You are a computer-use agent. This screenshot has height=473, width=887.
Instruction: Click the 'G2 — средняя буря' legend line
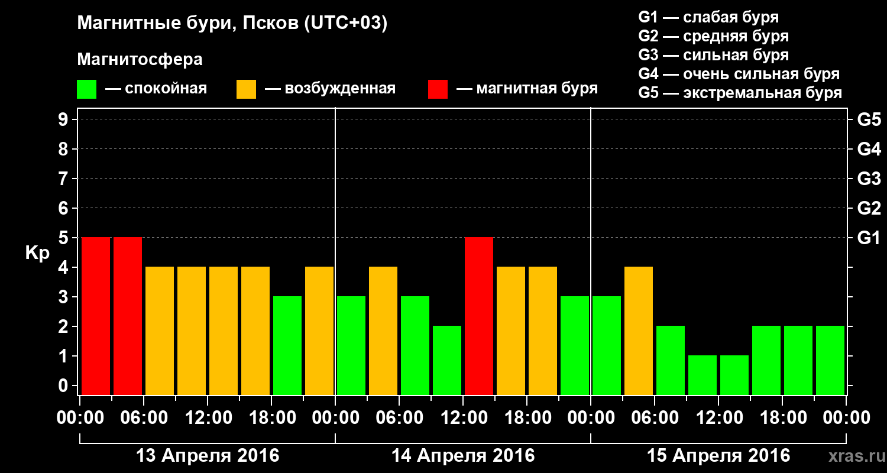coord(713,36)
